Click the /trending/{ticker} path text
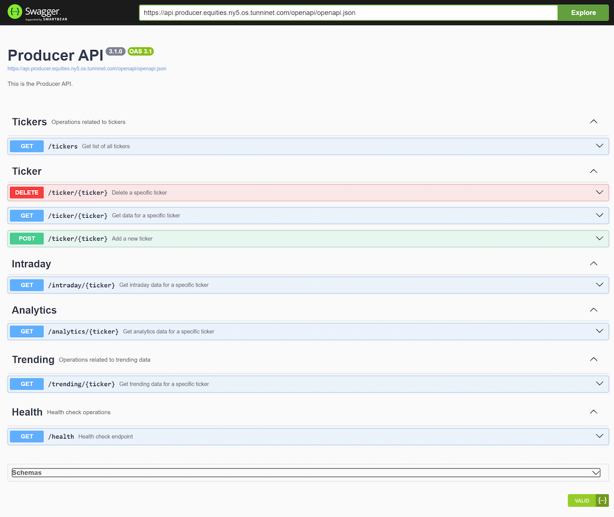 click(x=81, y=384)
